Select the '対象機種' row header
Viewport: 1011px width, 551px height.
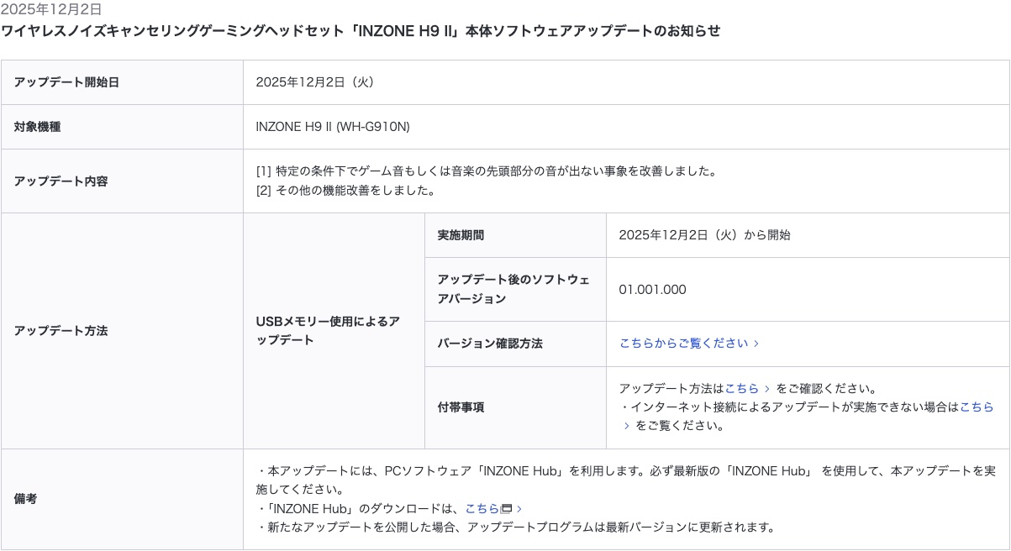37,127
